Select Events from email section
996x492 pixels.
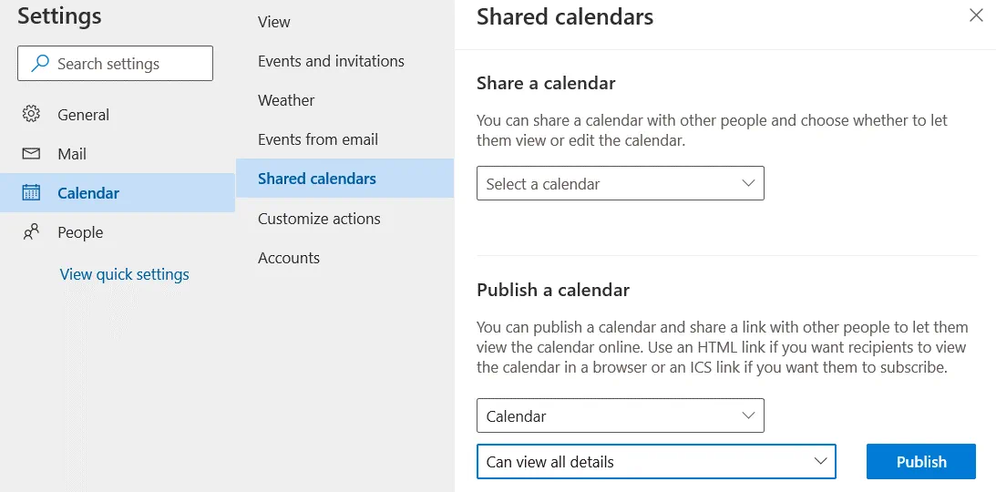(318, 139)
